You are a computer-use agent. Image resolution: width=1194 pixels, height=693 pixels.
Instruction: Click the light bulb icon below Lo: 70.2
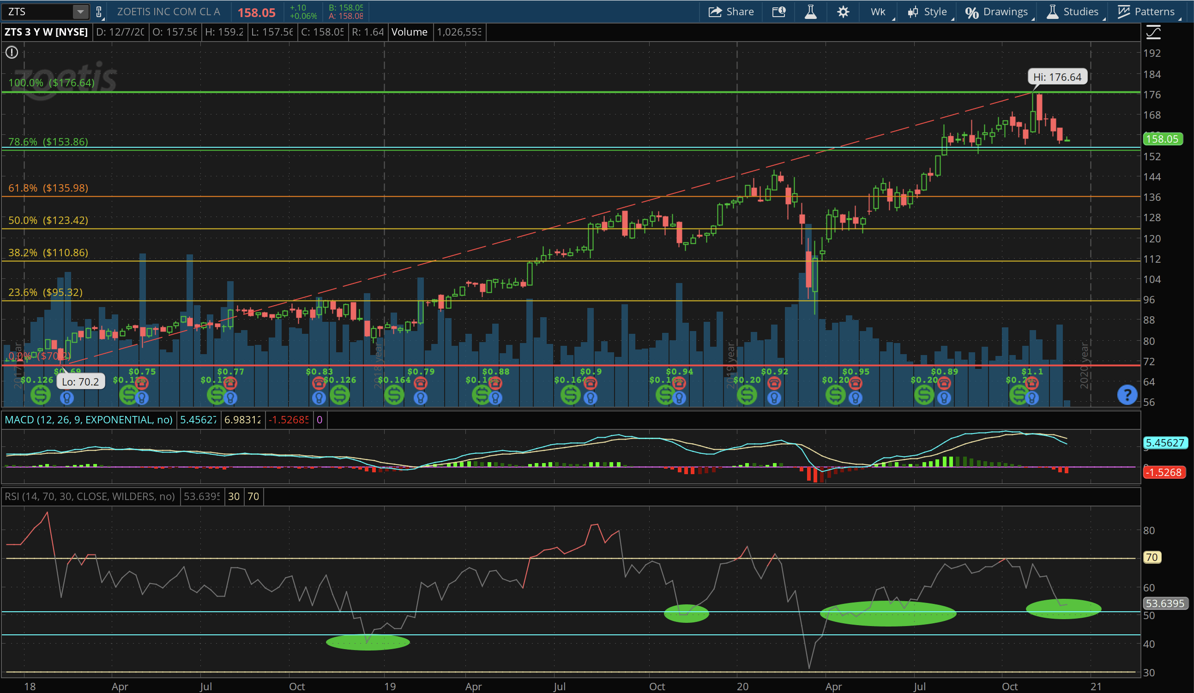67,398
